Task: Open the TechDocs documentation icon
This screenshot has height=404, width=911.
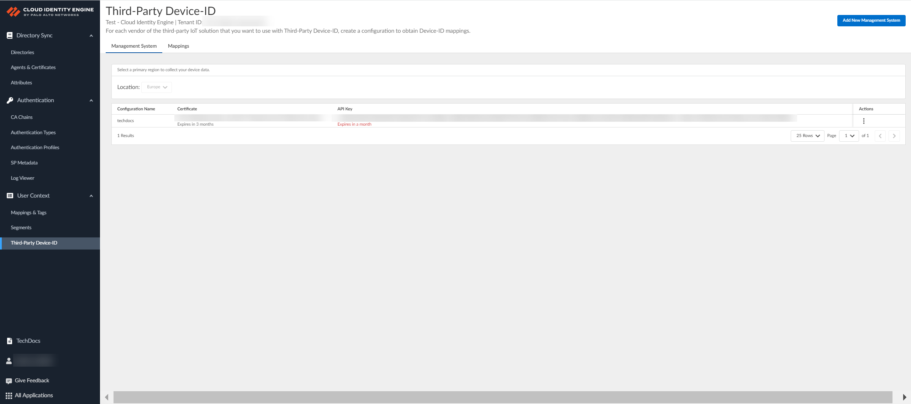Action: 9,341
